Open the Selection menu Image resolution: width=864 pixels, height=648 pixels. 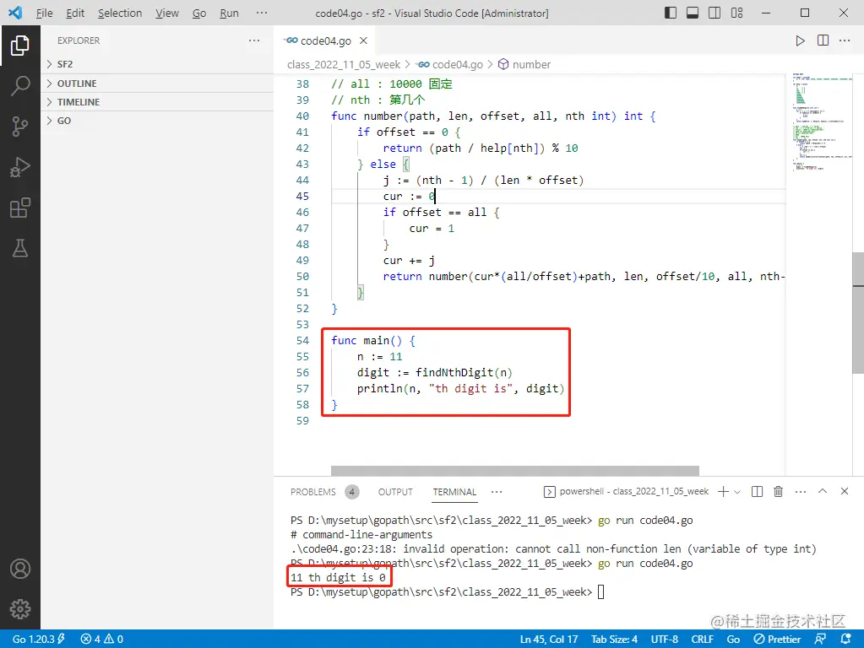coord(120,13)
